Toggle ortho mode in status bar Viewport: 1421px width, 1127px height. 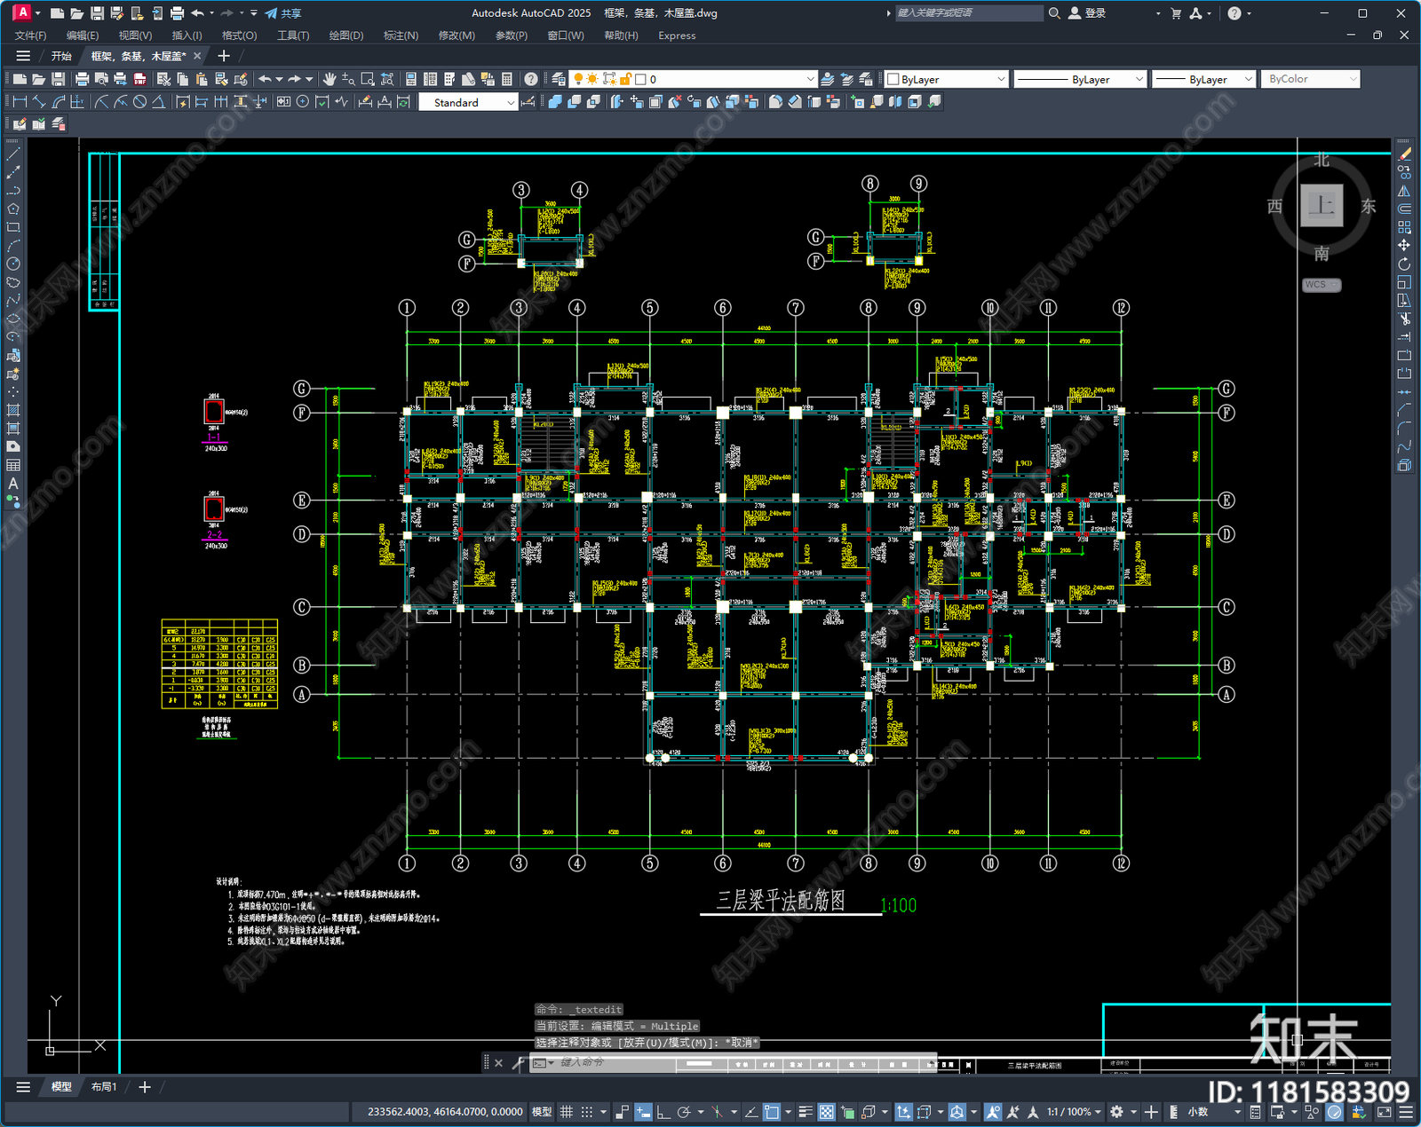pyautogui.click(x=663, y=1112)
